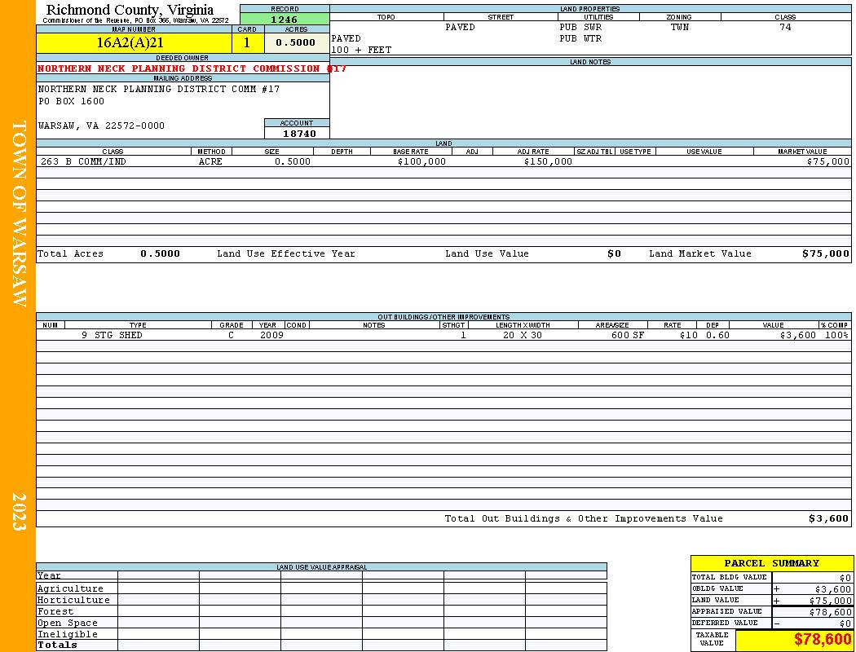Click the Open Space row label

coord(67,623)
